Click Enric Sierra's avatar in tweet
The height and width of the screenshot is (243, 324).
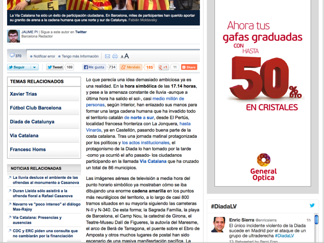218,225
